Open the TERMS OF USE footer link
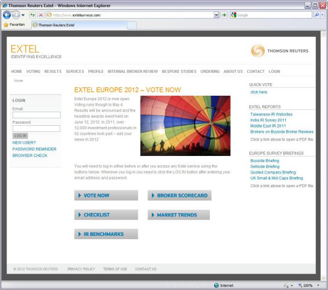This screenshot has height=290, width=328. click(x=115, y=269)
